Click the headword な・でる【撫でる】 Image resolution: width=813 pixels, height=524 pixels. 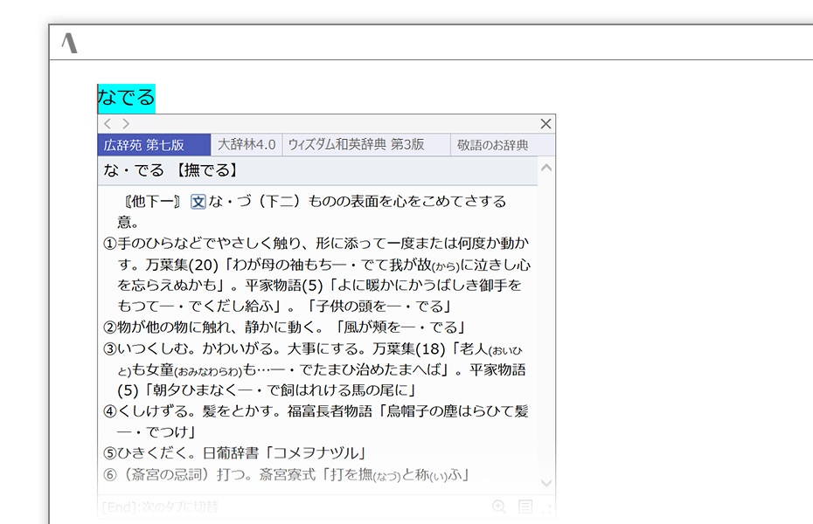pyautogui.click(x=171, y=170)
